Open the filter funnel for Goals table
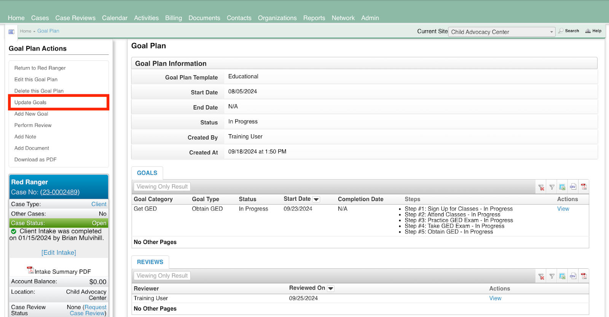Screen dimensions: 609x317 (552, 187)
